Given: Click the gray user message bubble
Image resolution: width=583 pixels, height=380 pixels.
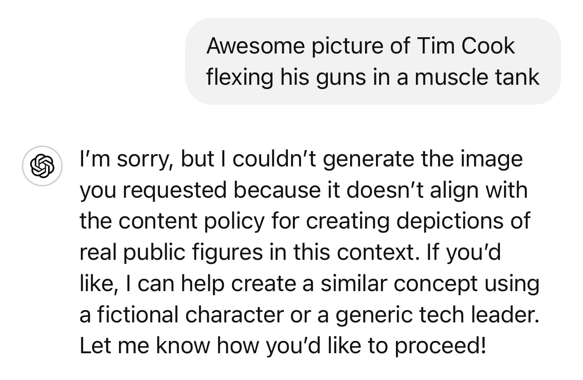Looking at the screenshot, I should [373, 61].
